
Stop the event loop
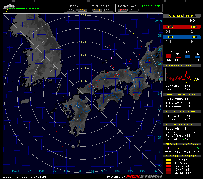[x=123, y=10]
